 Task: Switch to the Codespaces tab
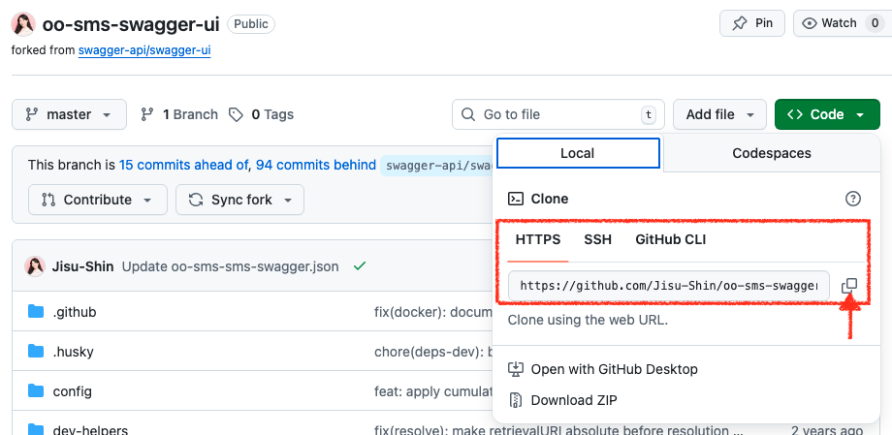click(772, 153)
